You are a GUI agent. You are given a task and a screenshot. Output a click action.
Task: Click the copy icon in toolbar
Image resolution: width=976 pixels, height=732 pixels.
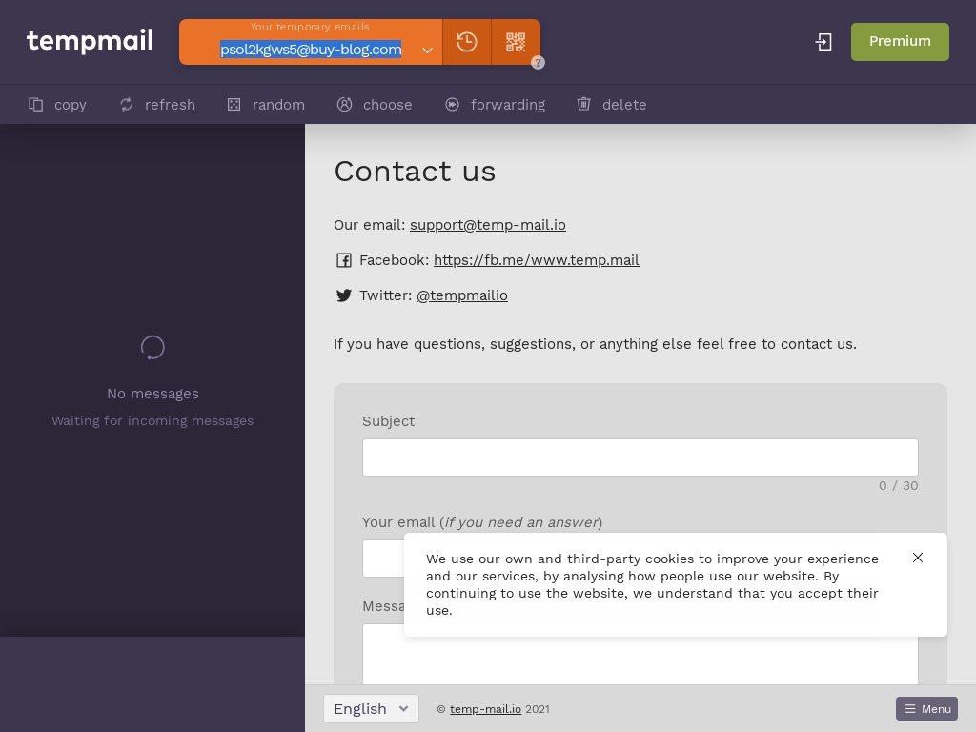coord(36,105)
